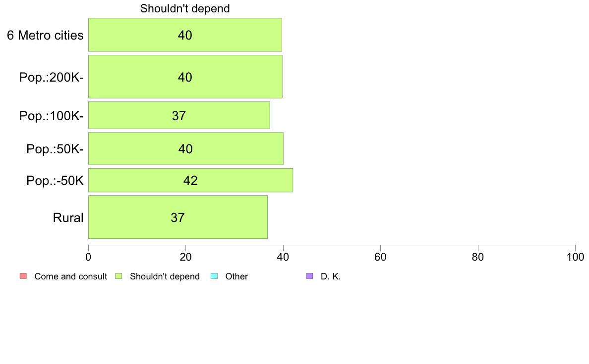The width and height of the screenshot is (589, 364).
Task: Click the Pop.:50K- bar
Action: [186, 148]
